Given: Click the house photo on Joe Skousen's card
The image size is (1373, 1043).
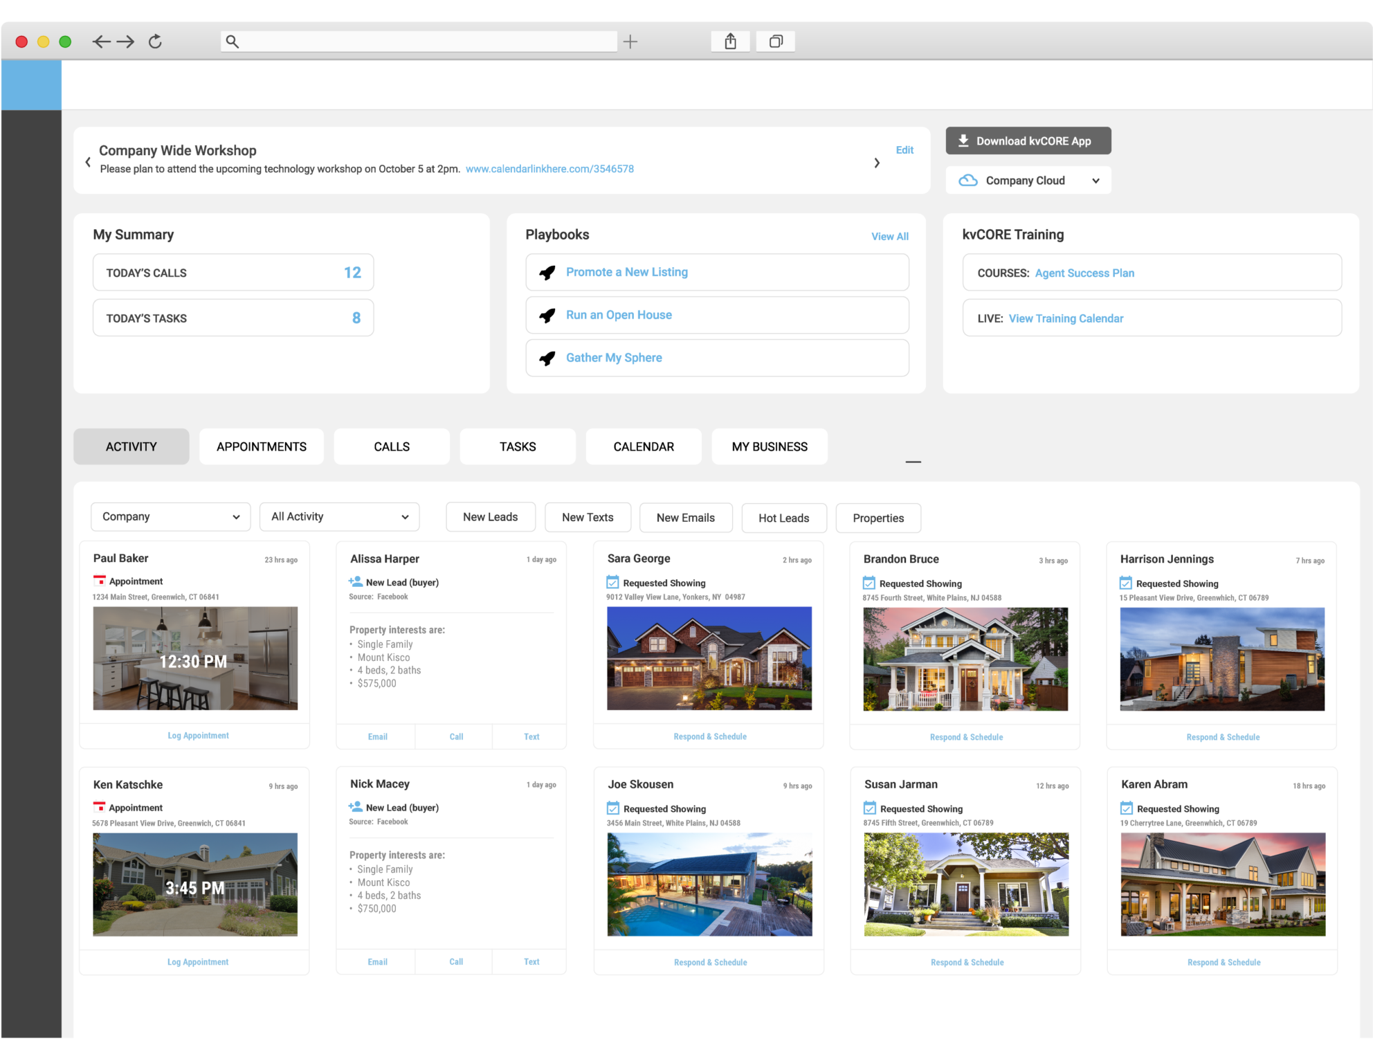Looking at the screenshot, I should tap(709, 884).
